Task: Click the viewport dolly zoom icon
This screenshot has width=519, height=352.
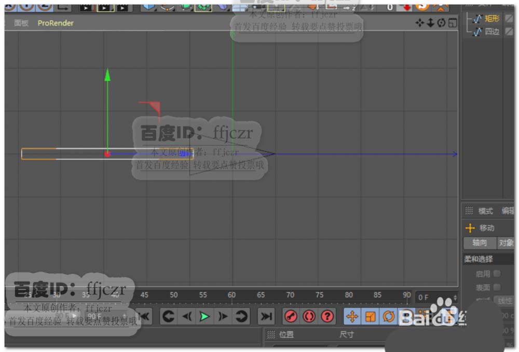Action: pyautogui.click(x=430, y=22)
